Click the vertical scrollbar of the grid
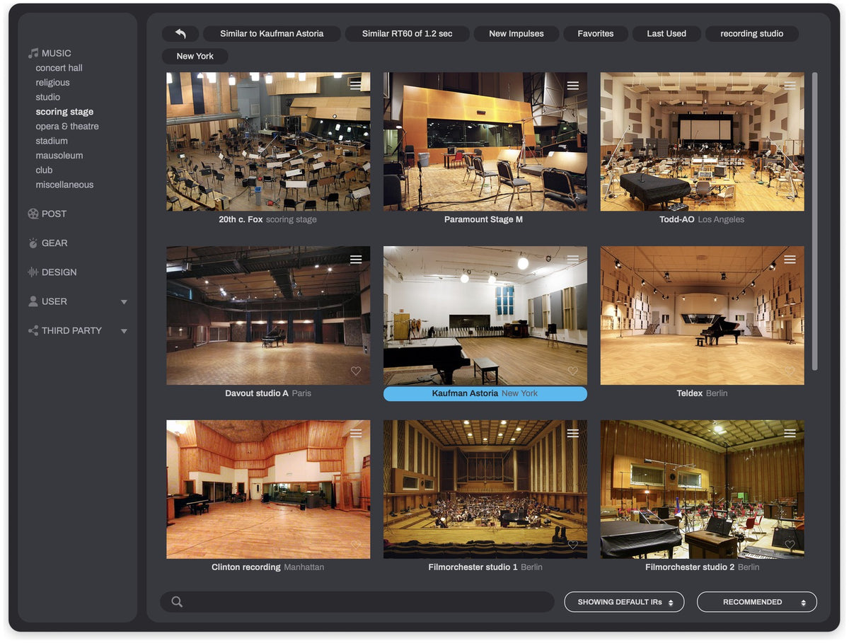Viewport: 849px width, 643px height. 814,221
